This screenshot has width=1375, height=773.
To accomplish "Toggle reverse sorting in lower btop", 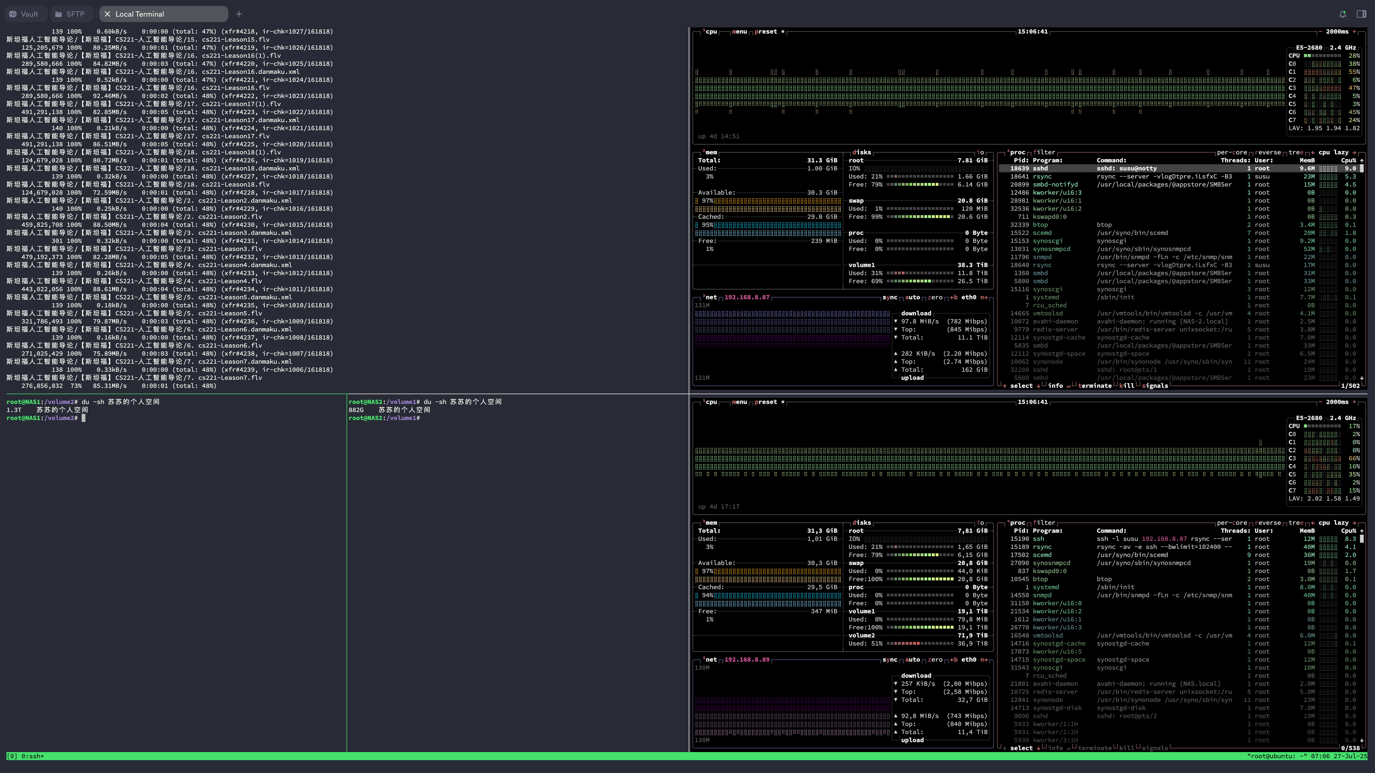I will coord(1268,522).
